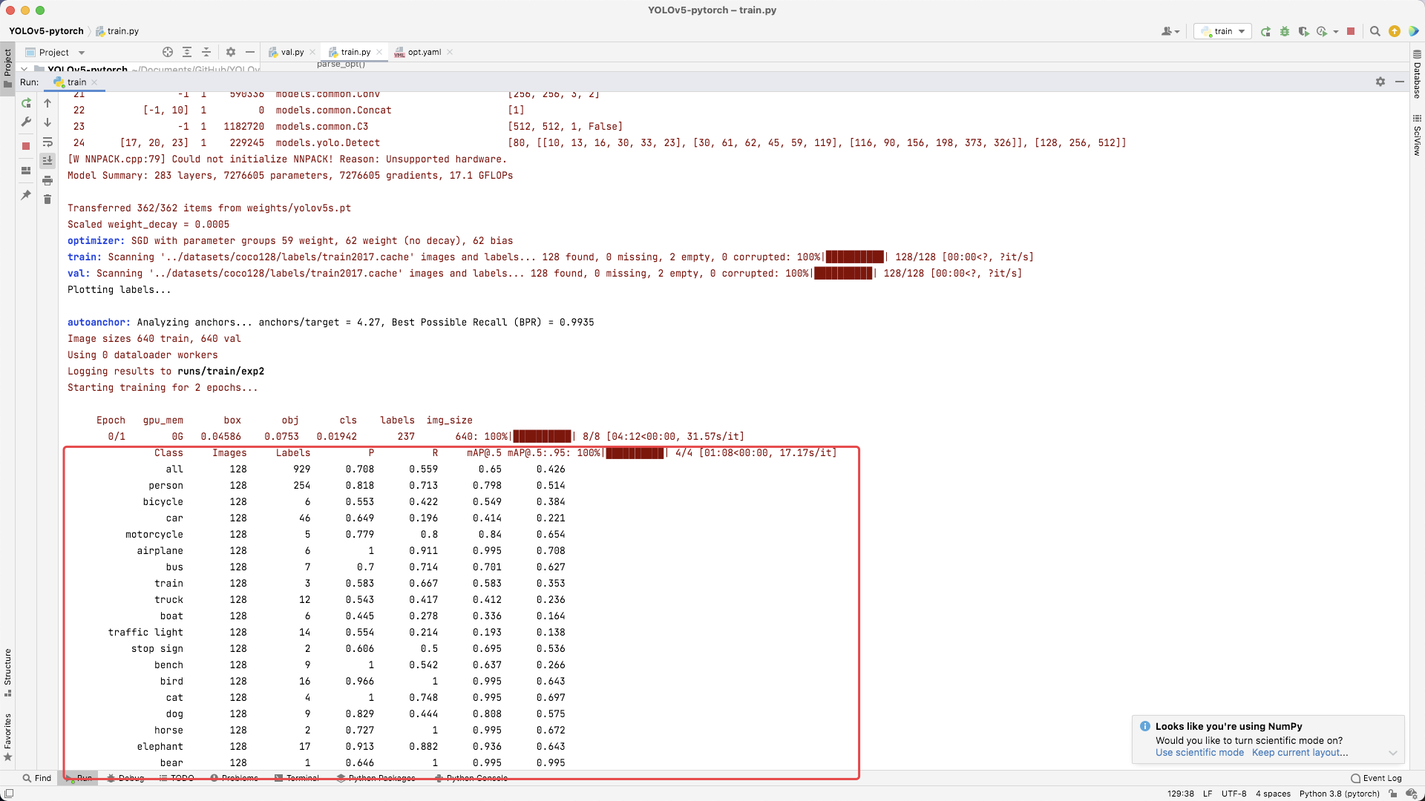Switch to the opt.yaml editor tab
1425x801 pixels.
pyautogui.click(x=424, y=52)
